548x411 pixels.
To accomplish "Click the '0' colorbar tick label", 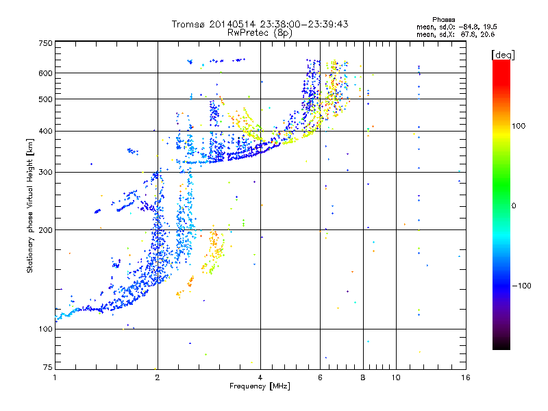I will click(x=514, y=206).
